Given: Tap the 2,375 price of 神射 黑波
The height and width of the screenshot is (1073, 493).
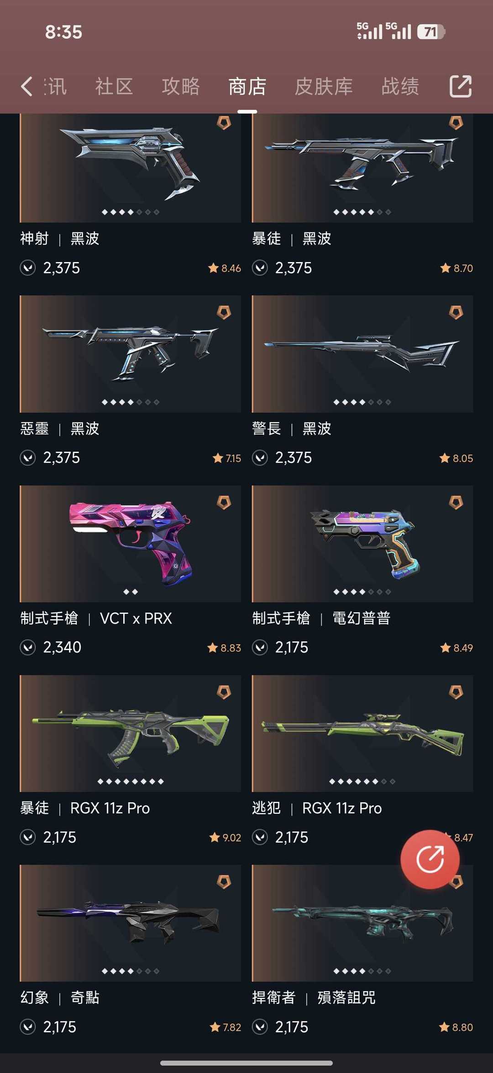Looking at the screenshot, I should coord(62,268).
